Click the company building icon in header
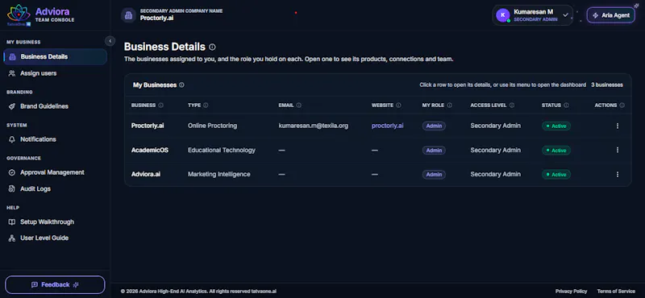The image size is (645, 298). (128, 15)
